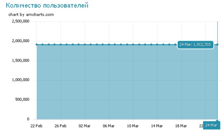Image resolution: width=222 pixels, height=131 pixels.
Task: Click the 2,500,000 y-axis label
Action: pyautogui.click(x=21, y=21)
